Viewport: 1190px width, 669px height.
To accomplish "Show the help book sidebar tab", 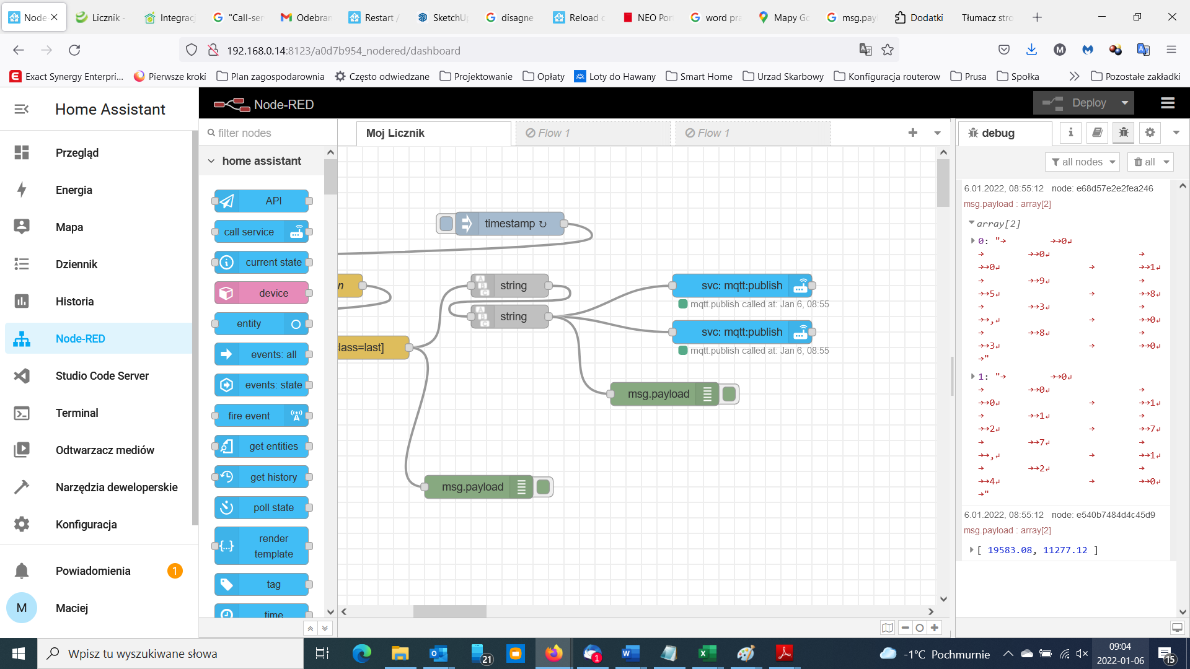I will coord(1097,133).
